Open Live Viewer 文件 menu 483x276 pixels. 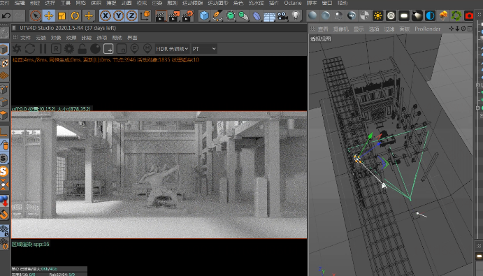(26, 38)
